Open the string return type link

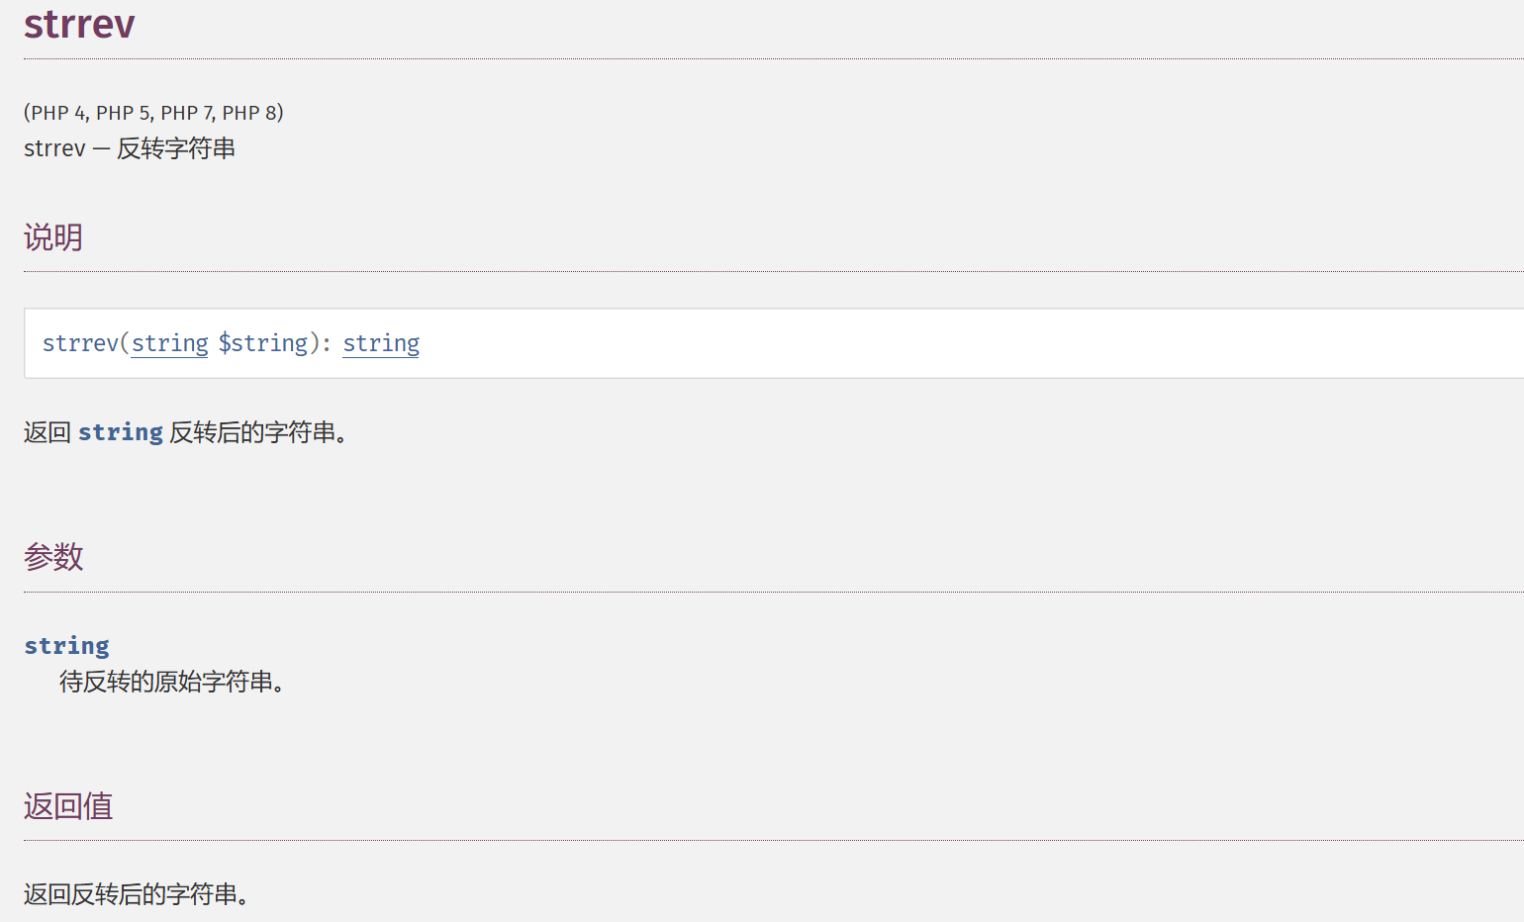click(381, 343)
